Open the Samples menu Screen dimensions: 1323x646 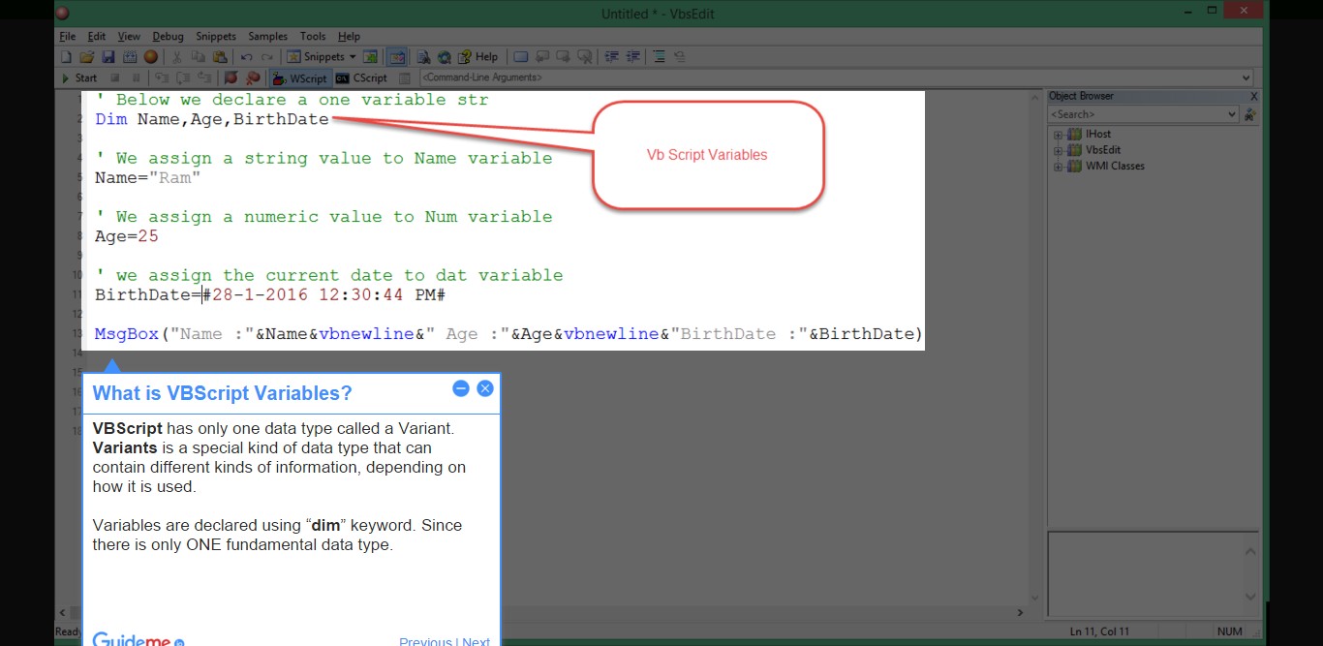268,36
